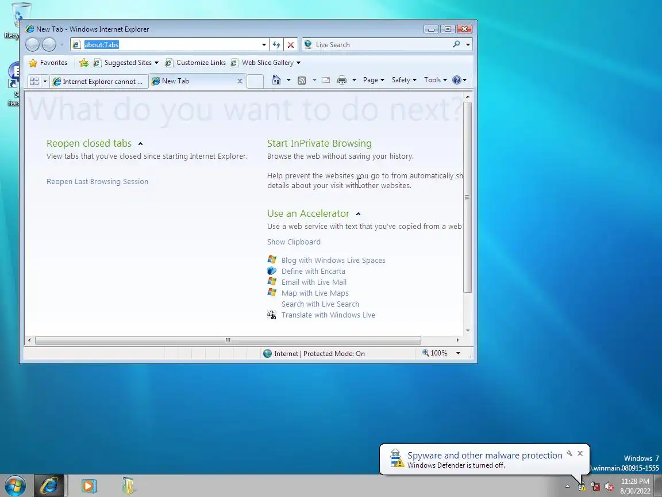Collapse the Use an Accelerator section
This screenshot has width=662, height=497.
pos(358,214)
